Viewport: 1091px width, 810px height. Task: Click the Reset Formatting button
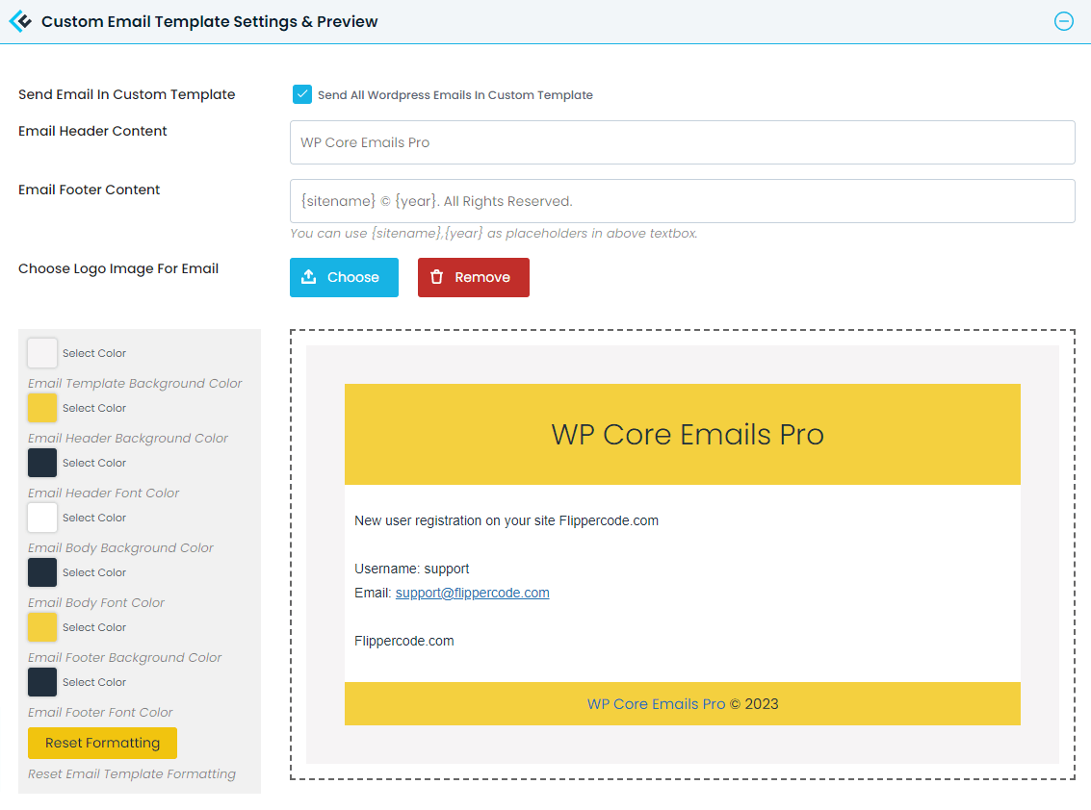pyautogui.click(x=102, y=744)
